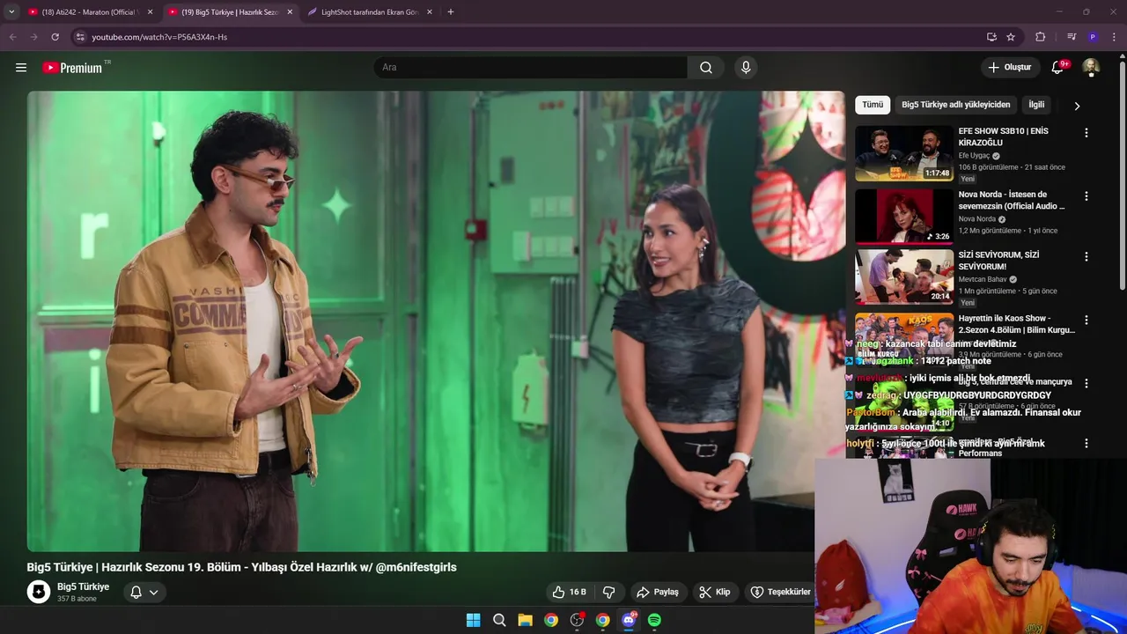Click the search magnifier button

coord(706,68)
